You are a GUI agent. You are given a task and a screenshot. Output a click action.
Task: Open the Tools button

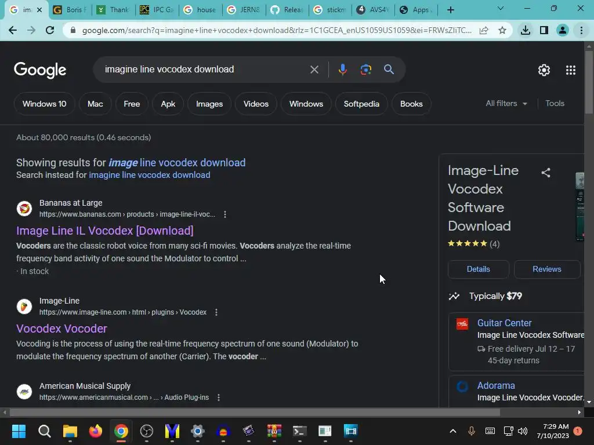(x=555, y=104)
